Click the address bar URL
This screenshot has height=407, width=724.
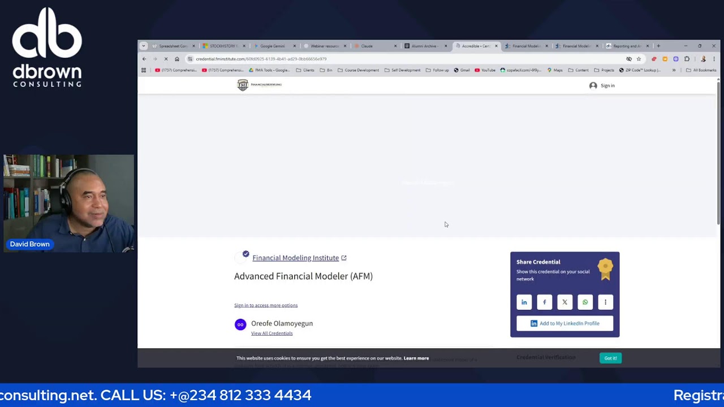[x=261, y=59]
